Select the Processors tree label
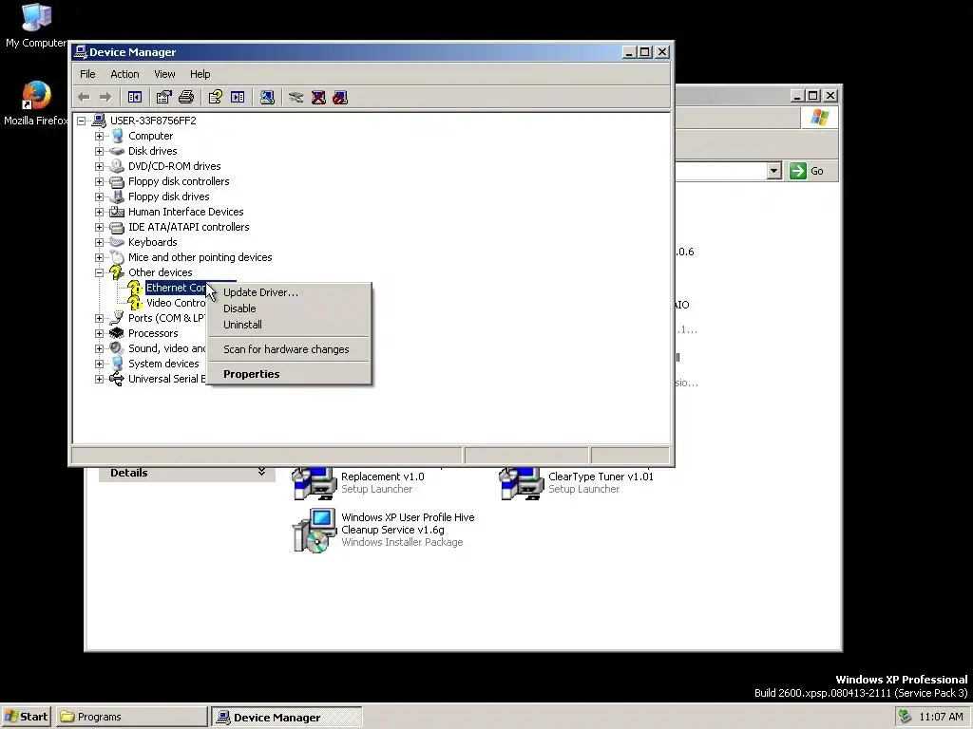 153,333
